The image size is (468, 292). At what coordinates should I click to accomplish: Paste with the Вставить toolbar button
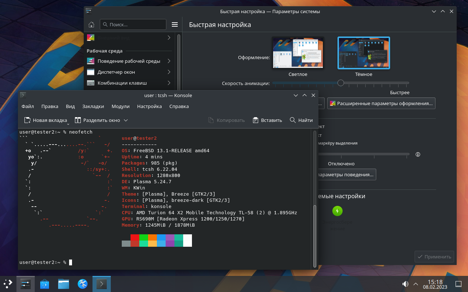tap(267, 120)
